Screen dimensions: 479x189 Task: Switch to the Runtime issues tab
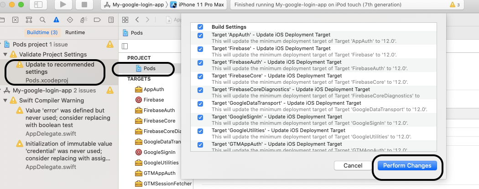pos(75,32)
